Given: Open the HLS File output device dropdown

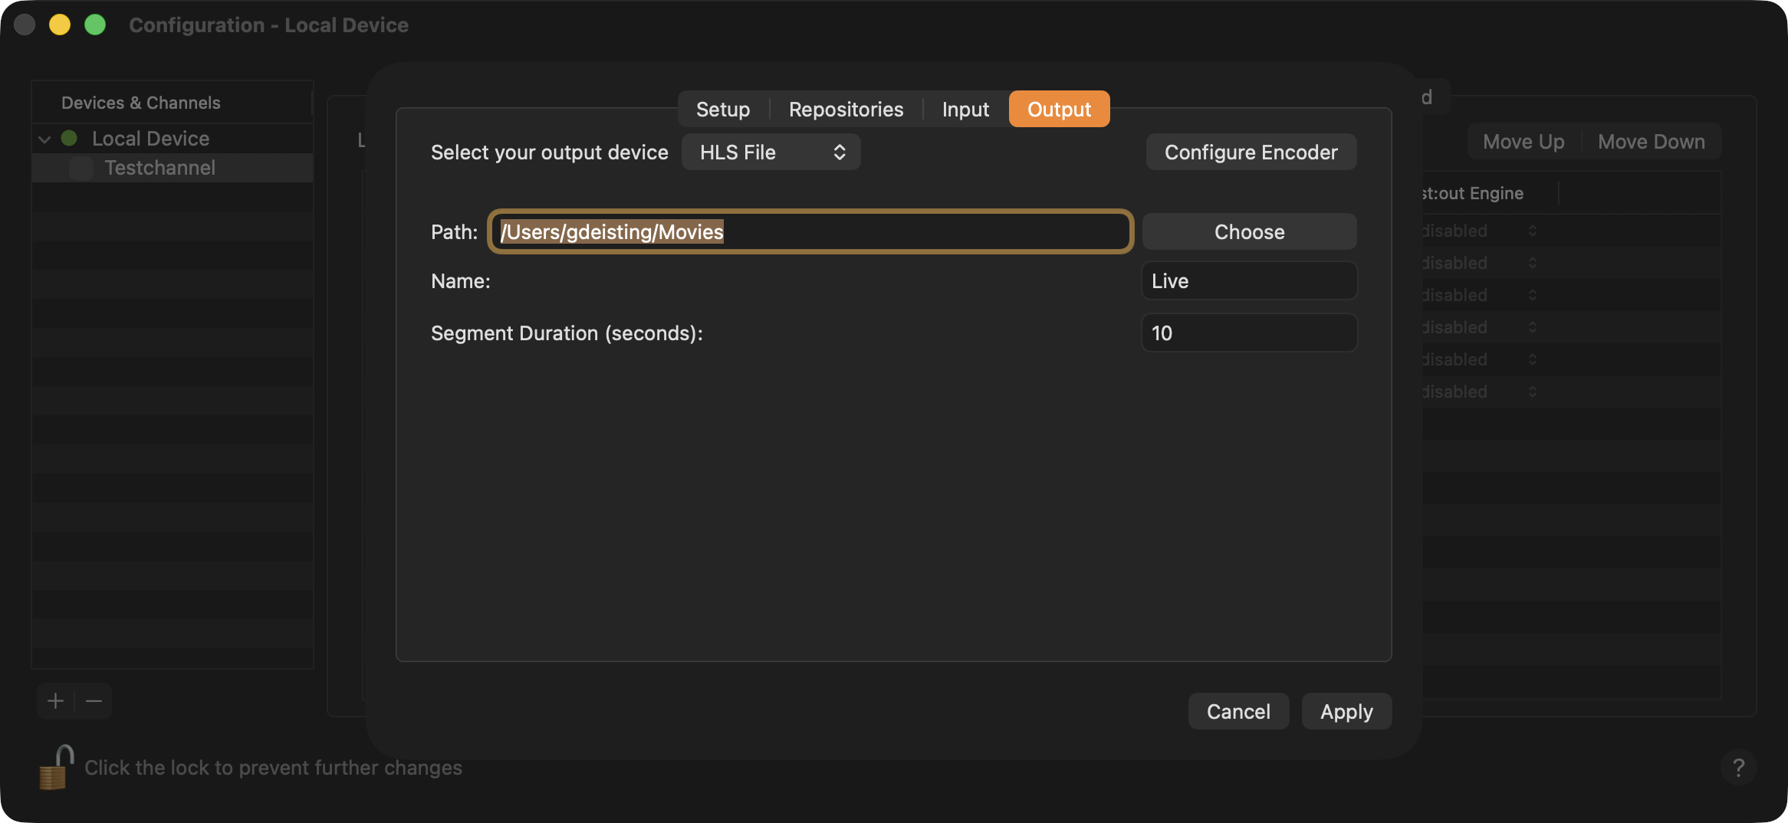Looking at the screenshot, I should [x=771, y=152].
